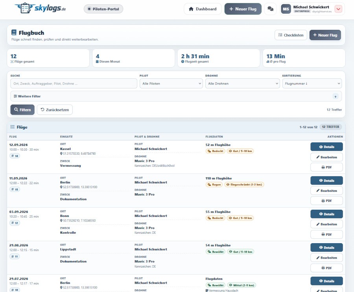Click the Suche search input field
The width and height of the screenshot is (354, 292).
(74, 83)
